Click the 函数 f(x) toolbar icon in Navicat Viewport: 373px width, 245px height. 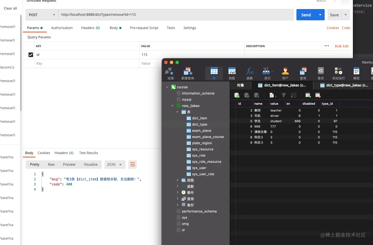point(250,73)
